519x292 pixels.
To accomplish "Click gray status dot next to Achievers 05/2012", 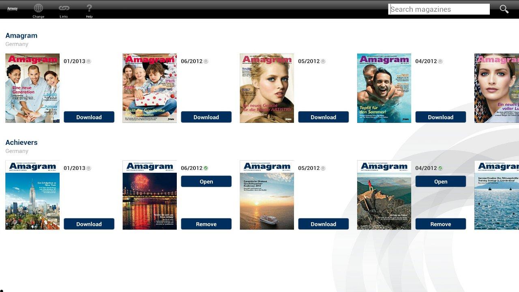I will click(323, 168).
